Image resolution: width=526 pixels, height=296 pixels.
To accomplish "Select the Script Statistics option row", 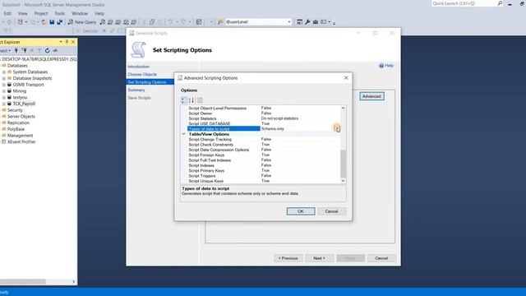I will 264,118.
